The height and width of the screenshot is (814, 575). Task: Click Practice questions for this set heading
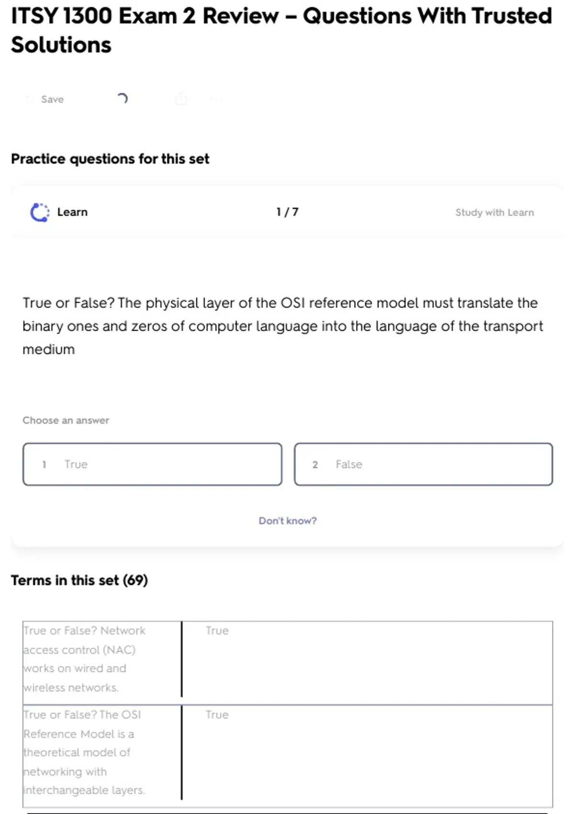(110, 159)
